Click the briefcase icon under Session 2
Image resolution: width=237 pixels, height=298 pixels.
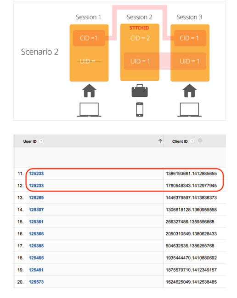tap(140, 90)
